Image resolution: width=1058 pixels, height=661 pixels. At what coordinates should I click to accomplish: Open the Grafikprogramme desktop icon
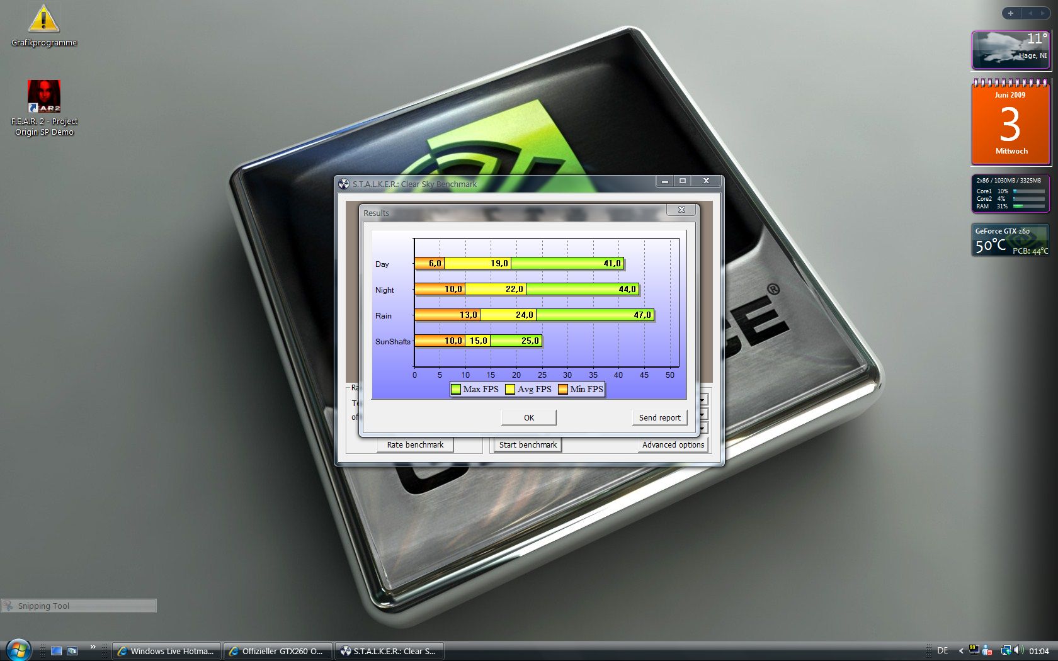tap(43, 26)
